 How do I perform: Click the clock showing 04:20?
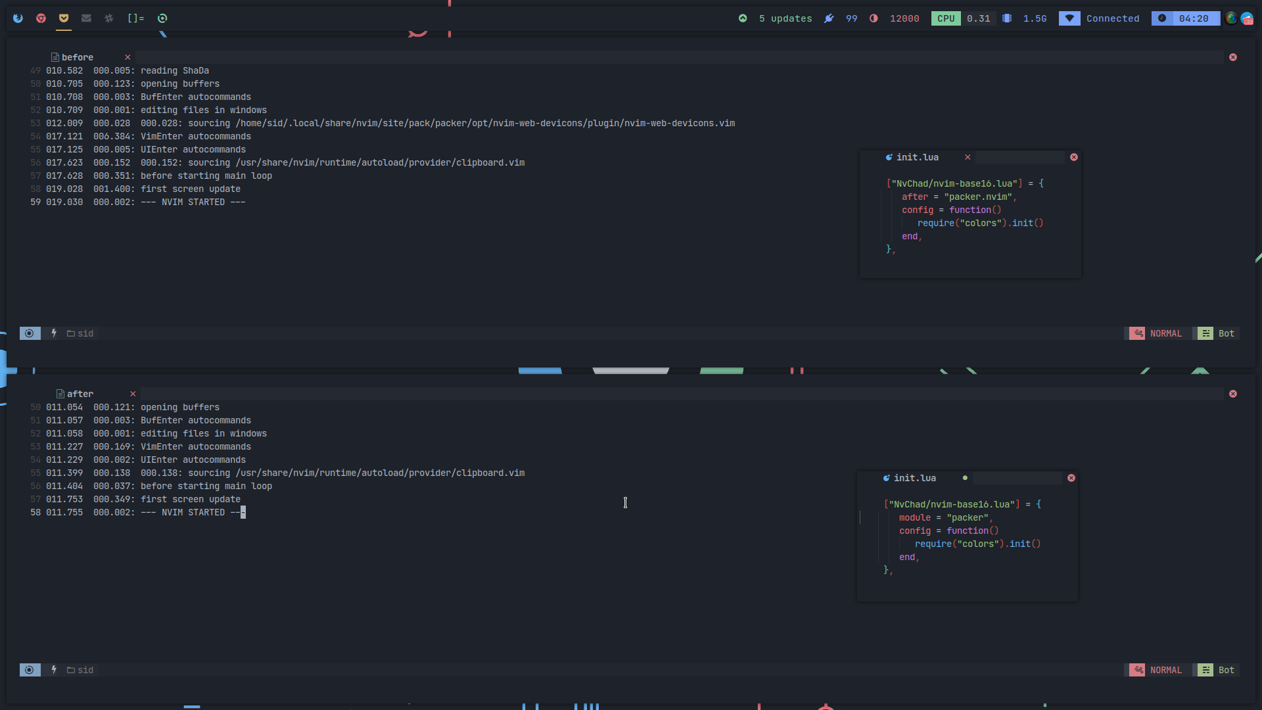1193,18
